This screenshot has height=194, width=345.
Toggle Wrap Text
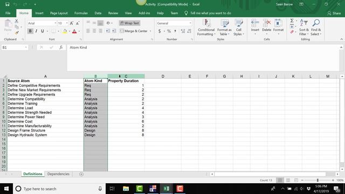(x=129, y=23)
